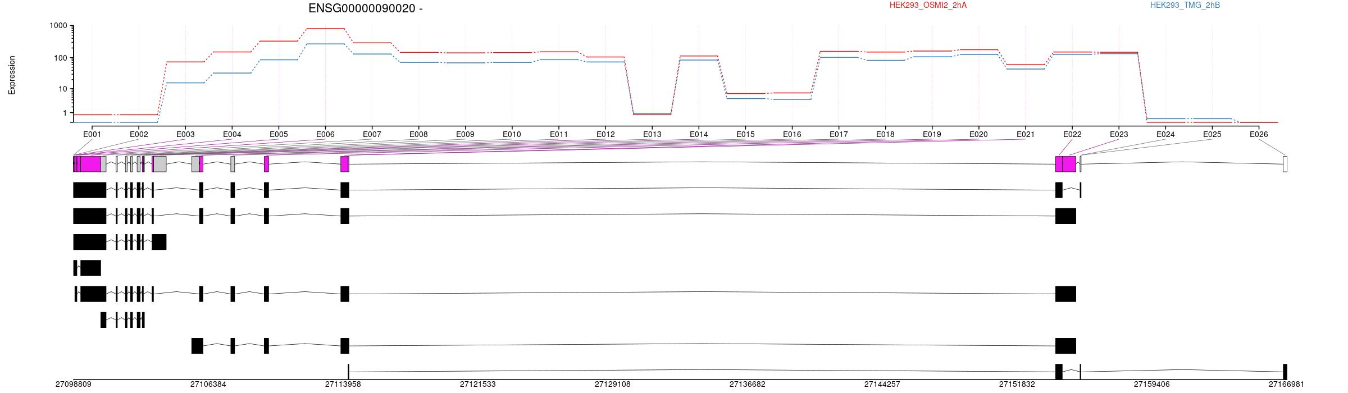The height and width of the screenshot is (393, 1348).
Task: Click the E004 exon bin label
Action: [232, 134]
